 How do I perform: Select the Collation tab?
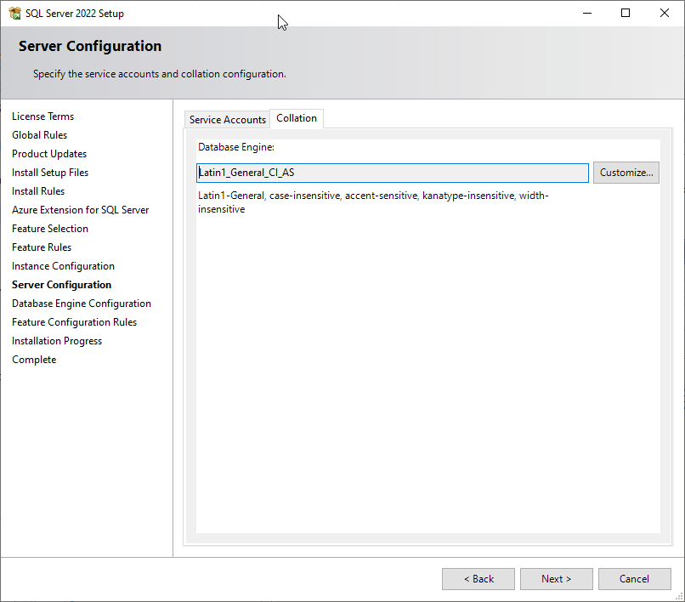297,118
